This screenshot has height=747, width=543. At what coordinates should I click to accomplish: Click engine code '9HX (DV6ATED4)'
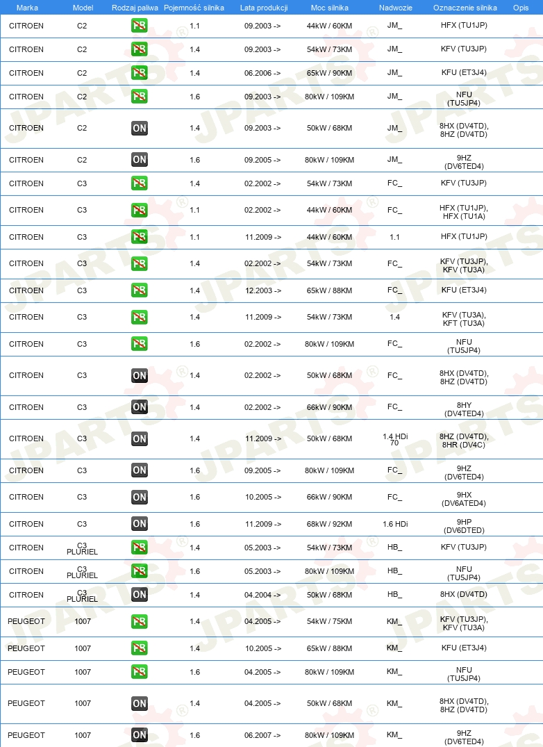[464, 499]
